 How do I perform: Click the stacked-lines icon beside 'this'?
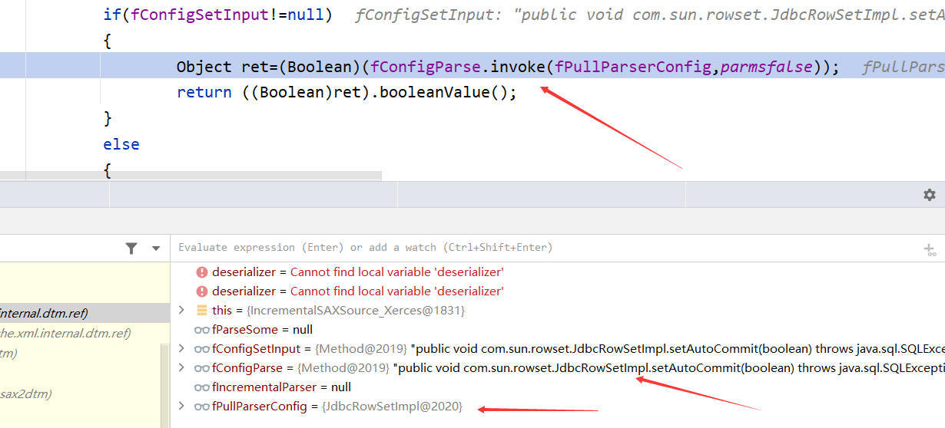click(202, 310)
